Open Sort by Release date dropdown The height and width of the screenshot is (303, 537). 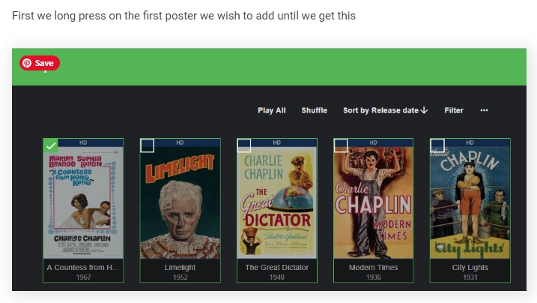(x=385, y=110)
